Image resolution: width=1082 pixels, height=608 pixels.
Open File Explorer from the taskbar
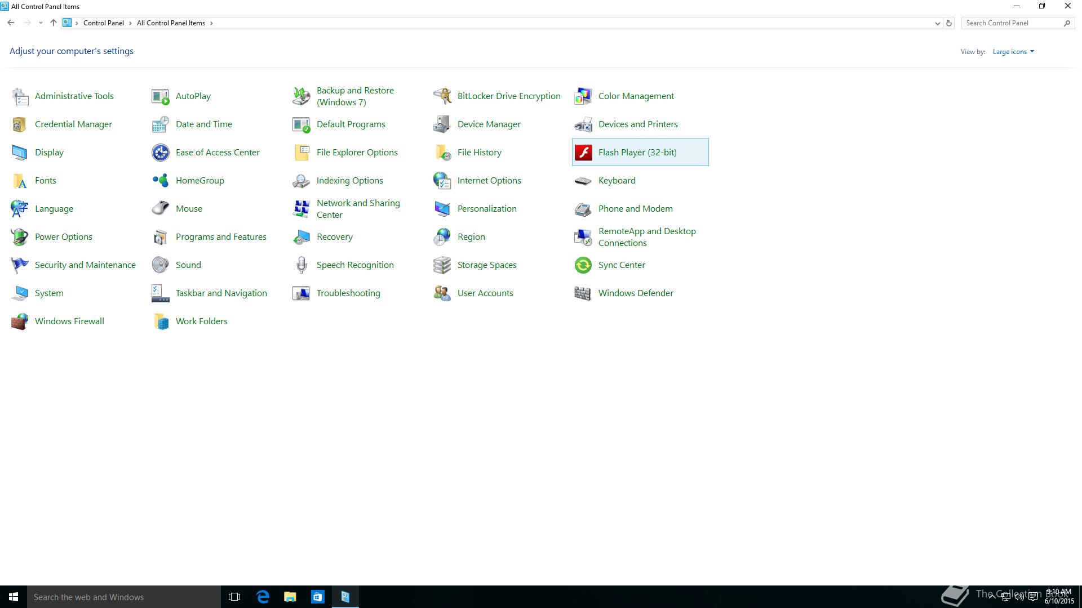pos(290,597)
